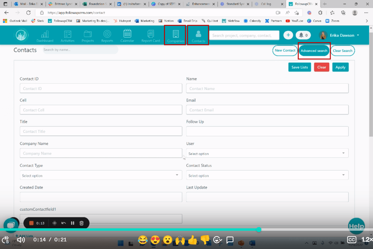This screenshot has height=249, width=373.
Task: Apply the advanced search filters
Action: pyautogui.click(x=340, y=67)
